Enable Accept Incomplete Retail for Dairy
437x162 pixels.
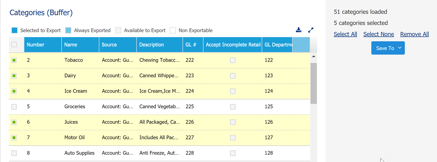233,76
